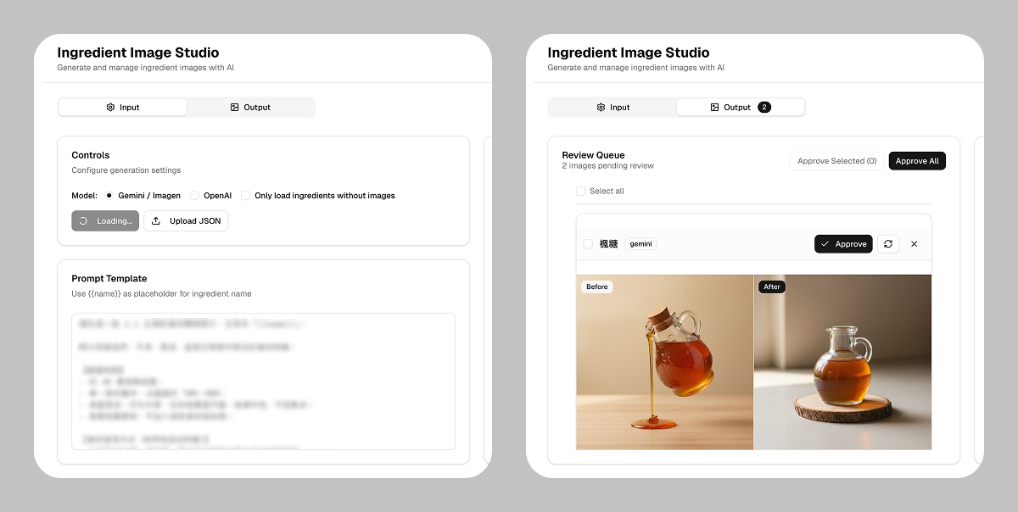1018x512 pixels.
Task: Check the box beside 楓糖 item
Action: point(588,244)
